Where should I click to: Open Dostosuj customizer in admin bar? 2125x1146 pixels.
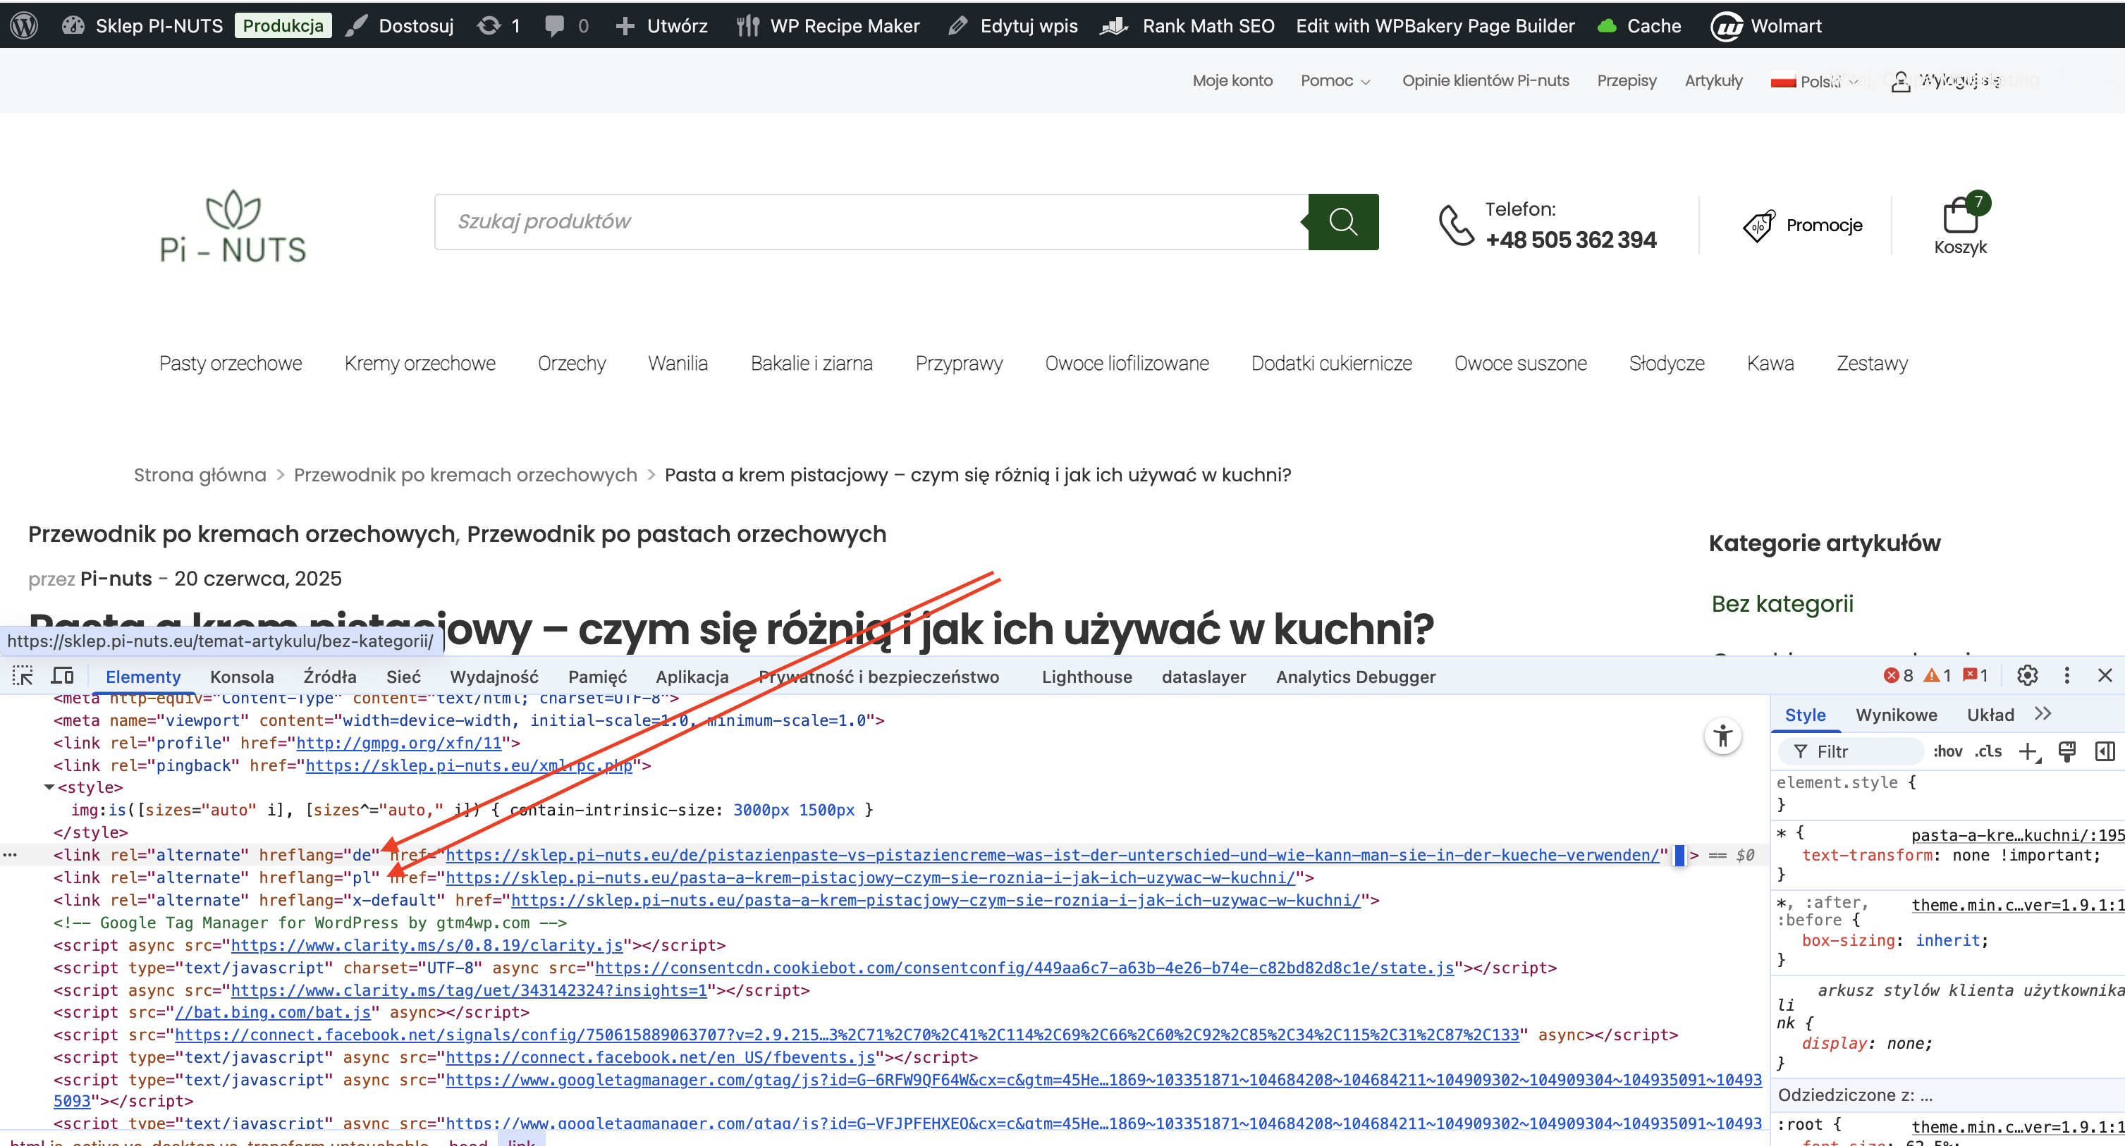pyautogui.click(x=400, y=25)
